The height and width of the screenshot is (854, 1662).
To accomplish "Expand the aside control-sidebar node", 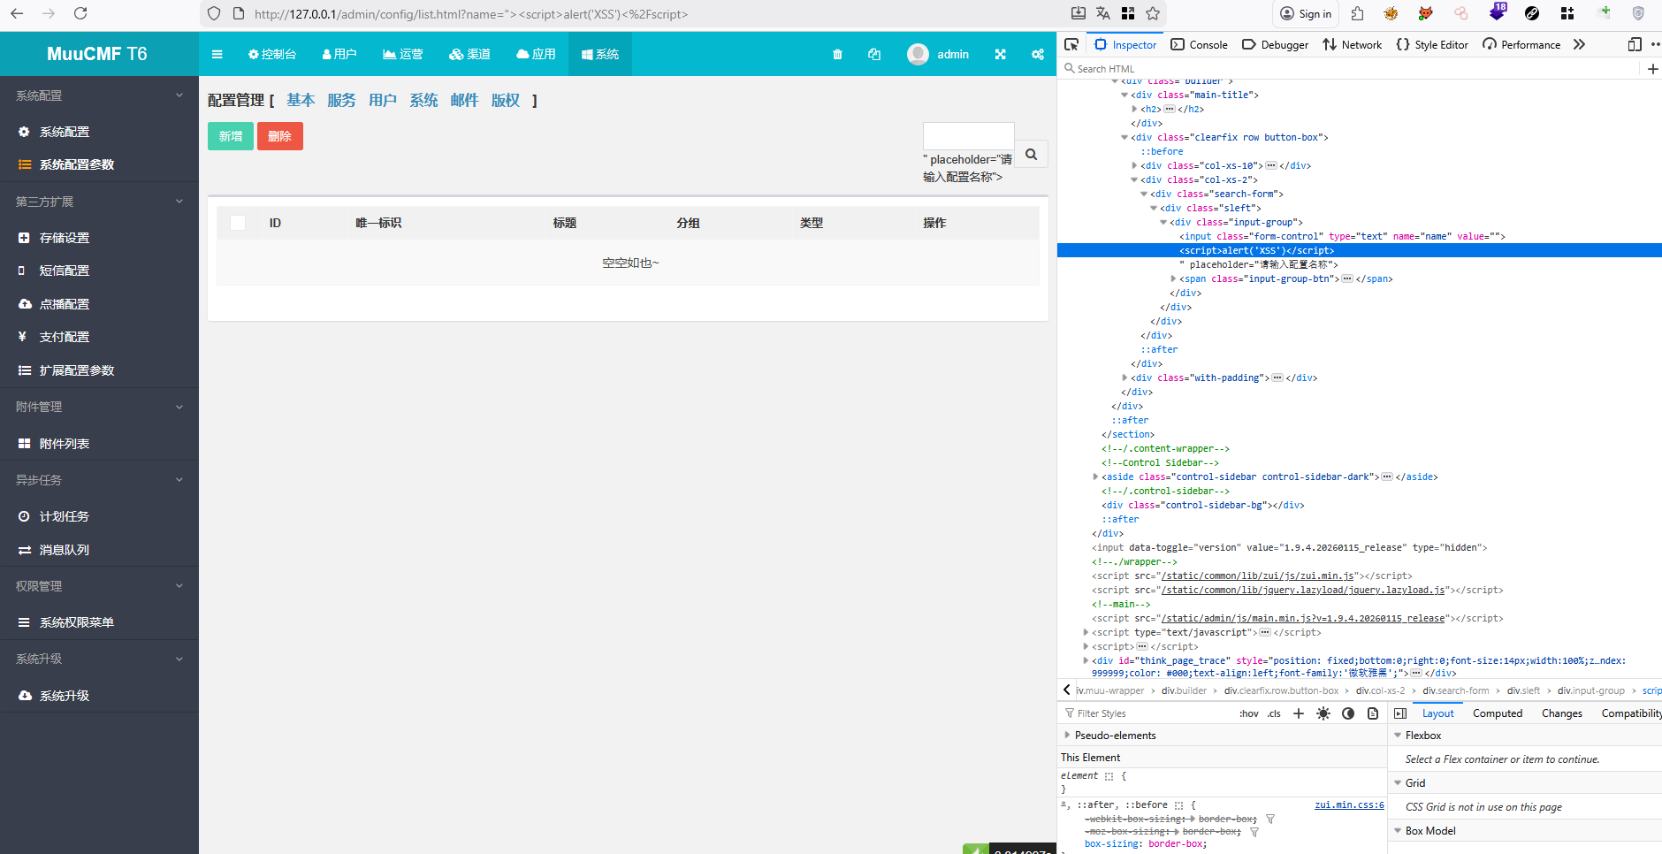I will [x=1096, y=477].
